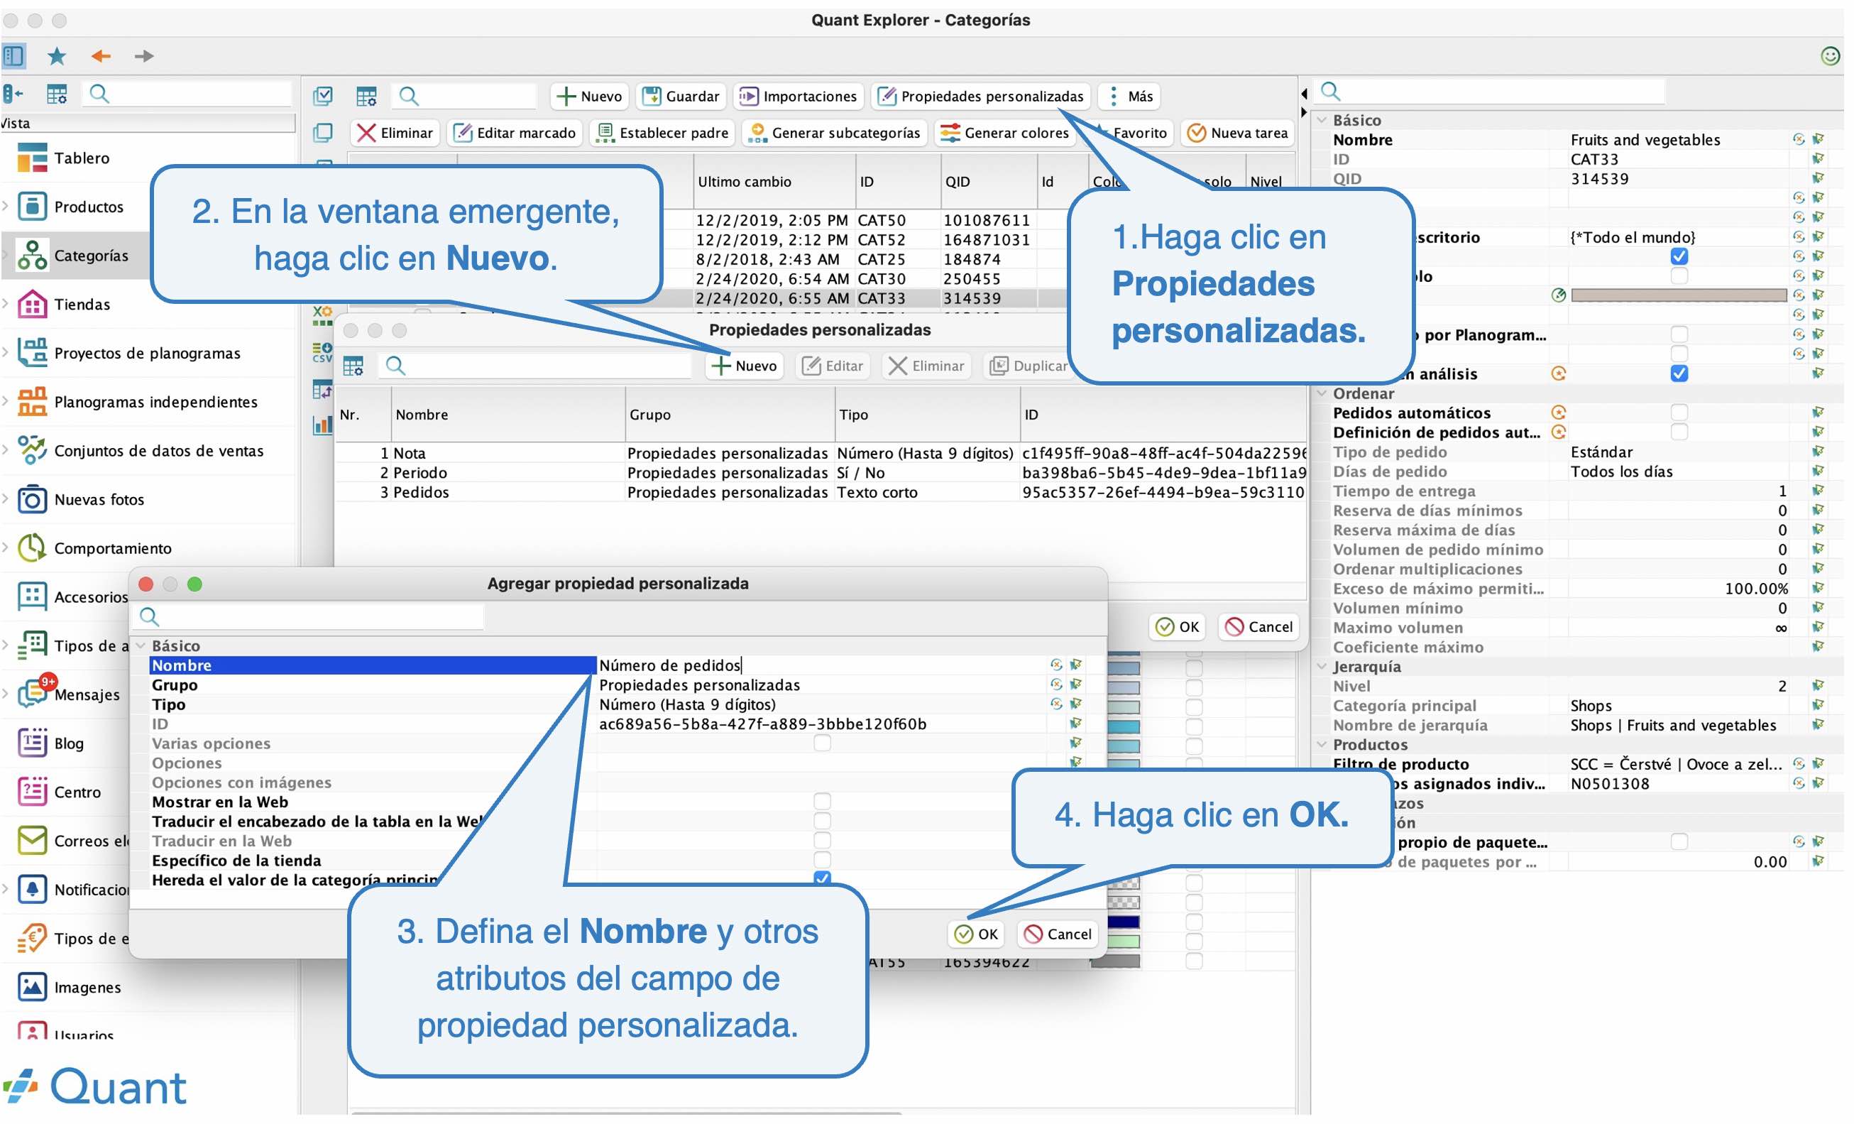
Task: Click Propiedades personalizadas in toolbar
Action: [981, 97]
